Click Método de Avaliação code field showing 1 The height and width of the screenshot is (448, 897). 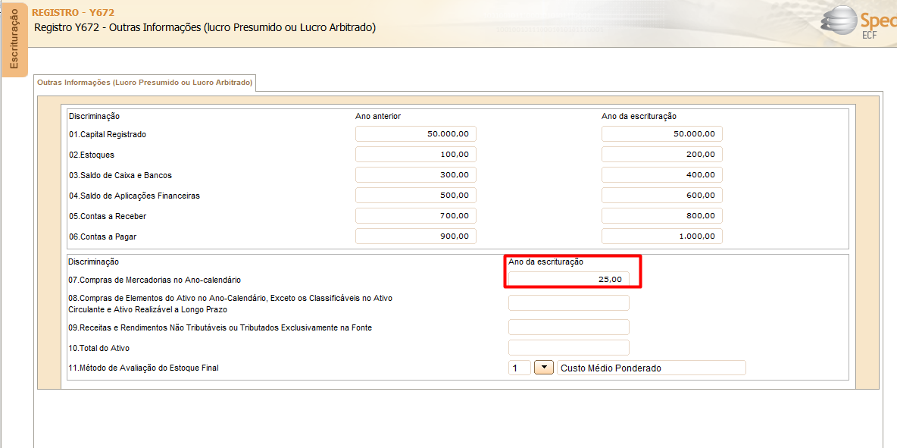(519, 368)
